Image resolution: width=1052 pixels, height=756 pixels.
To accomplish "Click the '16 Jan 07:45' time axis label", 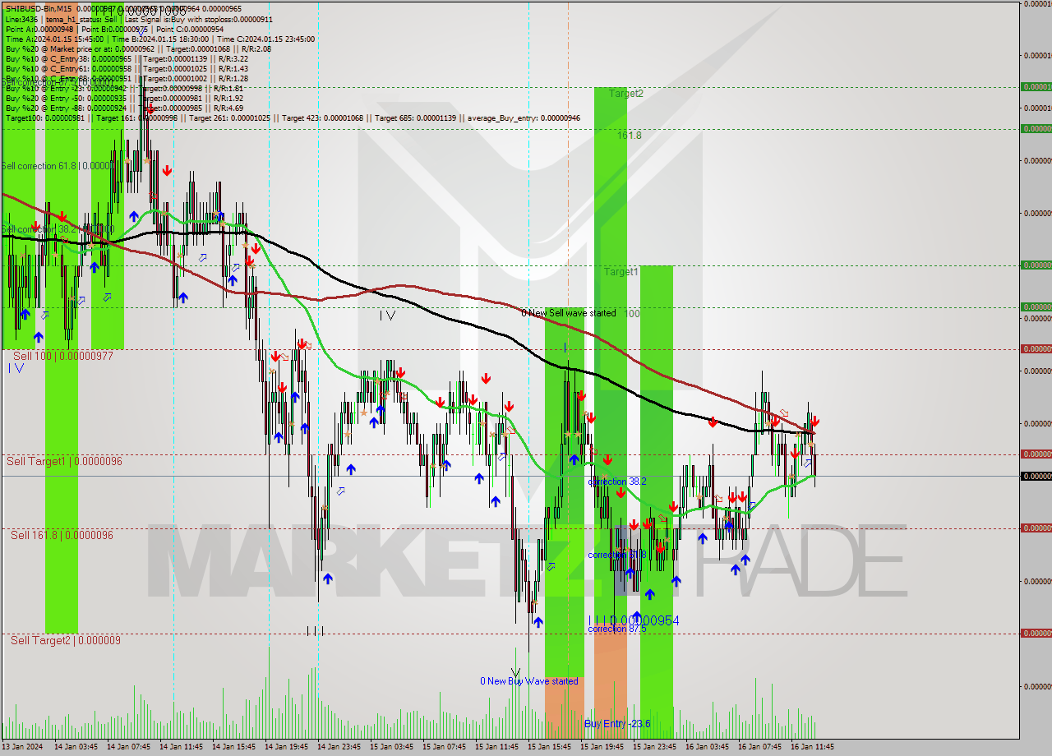I will 759,747.
